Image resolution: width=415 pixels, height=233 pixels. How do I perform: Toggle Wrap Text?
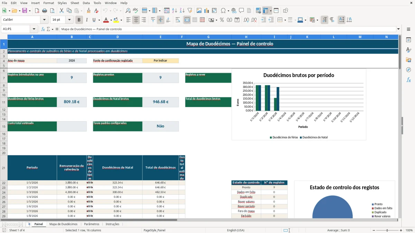177,20
